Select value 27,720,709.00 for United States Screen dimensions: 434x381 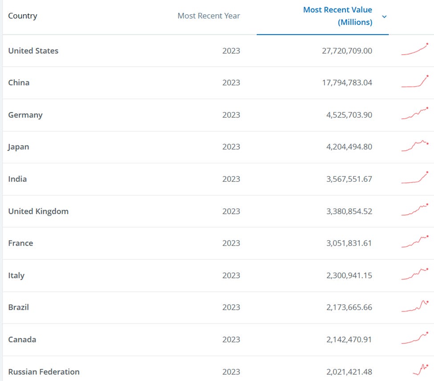pyautogui.click(x=347, y=51)
